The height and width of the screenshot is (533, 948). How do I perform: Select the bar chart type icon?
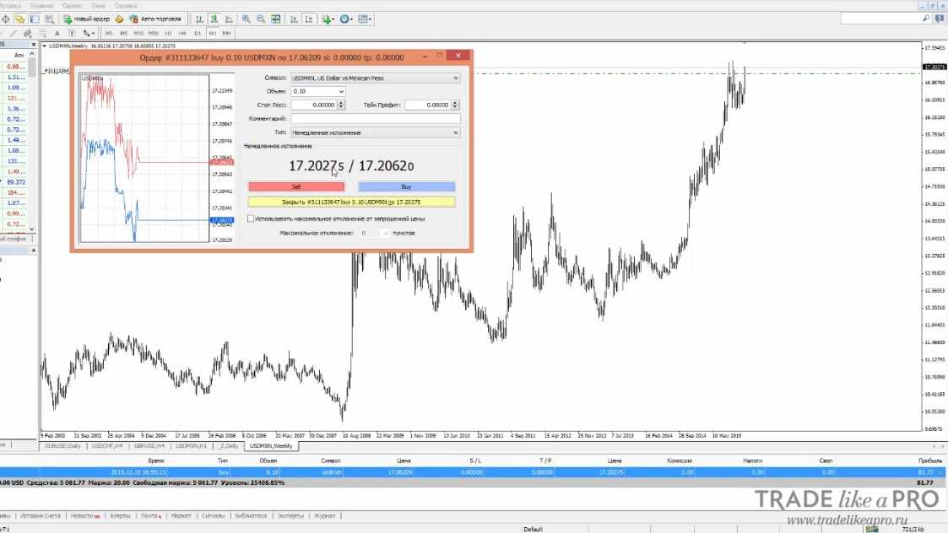199,19
